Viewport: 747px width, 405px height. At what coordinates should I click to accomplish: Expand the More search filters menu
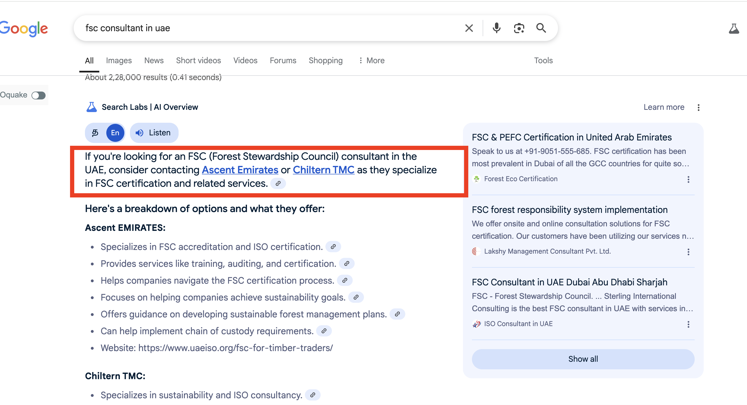pyautogui.click(x=372, y=60)
